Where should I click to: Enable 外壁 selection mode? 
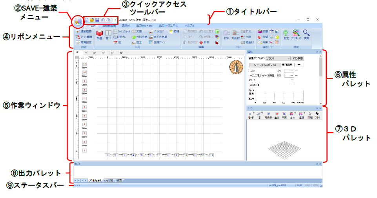262,37
